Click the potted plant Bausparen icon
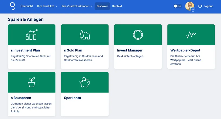The height and width of the screenshot is (119, 221). point(32,82)
